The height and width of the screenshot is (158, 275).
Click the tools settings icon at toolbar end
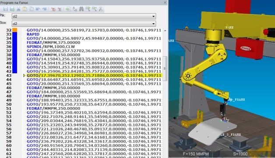[x=101, y=9]
